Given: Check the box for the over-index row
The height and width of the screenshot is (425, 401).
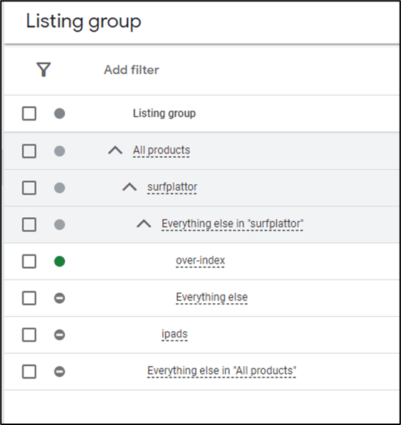Looking at the screenshot, I should click(x=29, y=262).
